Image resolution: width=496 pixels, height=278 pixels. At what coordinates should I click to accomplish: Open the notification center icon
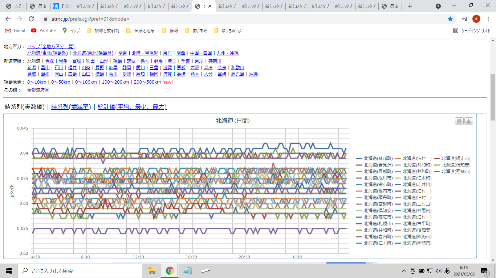pos(484,271)
